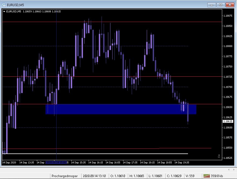Click the highlighted crosshair date label 2020.09.14 15:00

coord(56,163)
